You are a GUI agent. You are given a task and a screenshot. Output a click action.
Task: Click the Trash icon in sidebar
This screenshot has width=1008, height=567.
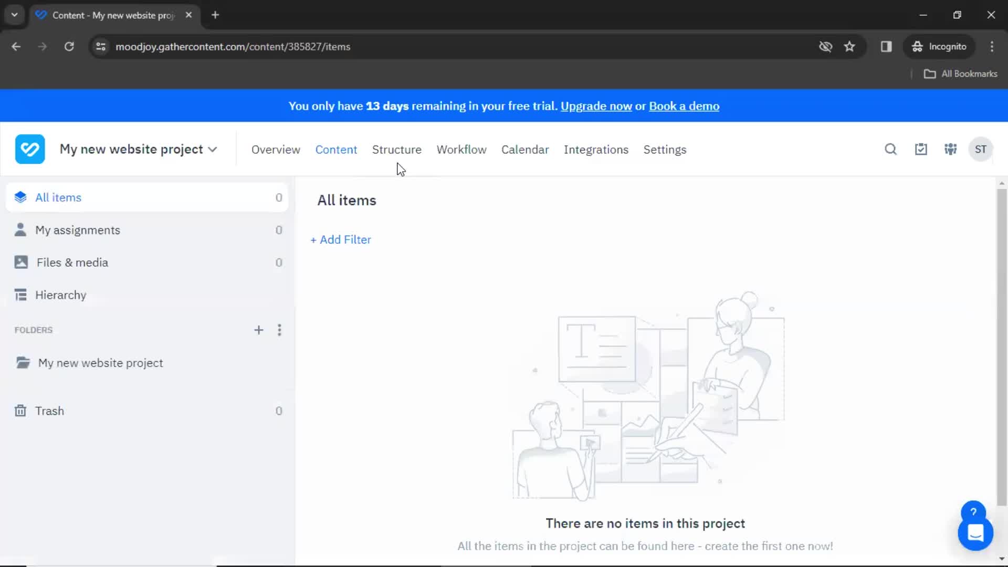click(x=20, y=411)
